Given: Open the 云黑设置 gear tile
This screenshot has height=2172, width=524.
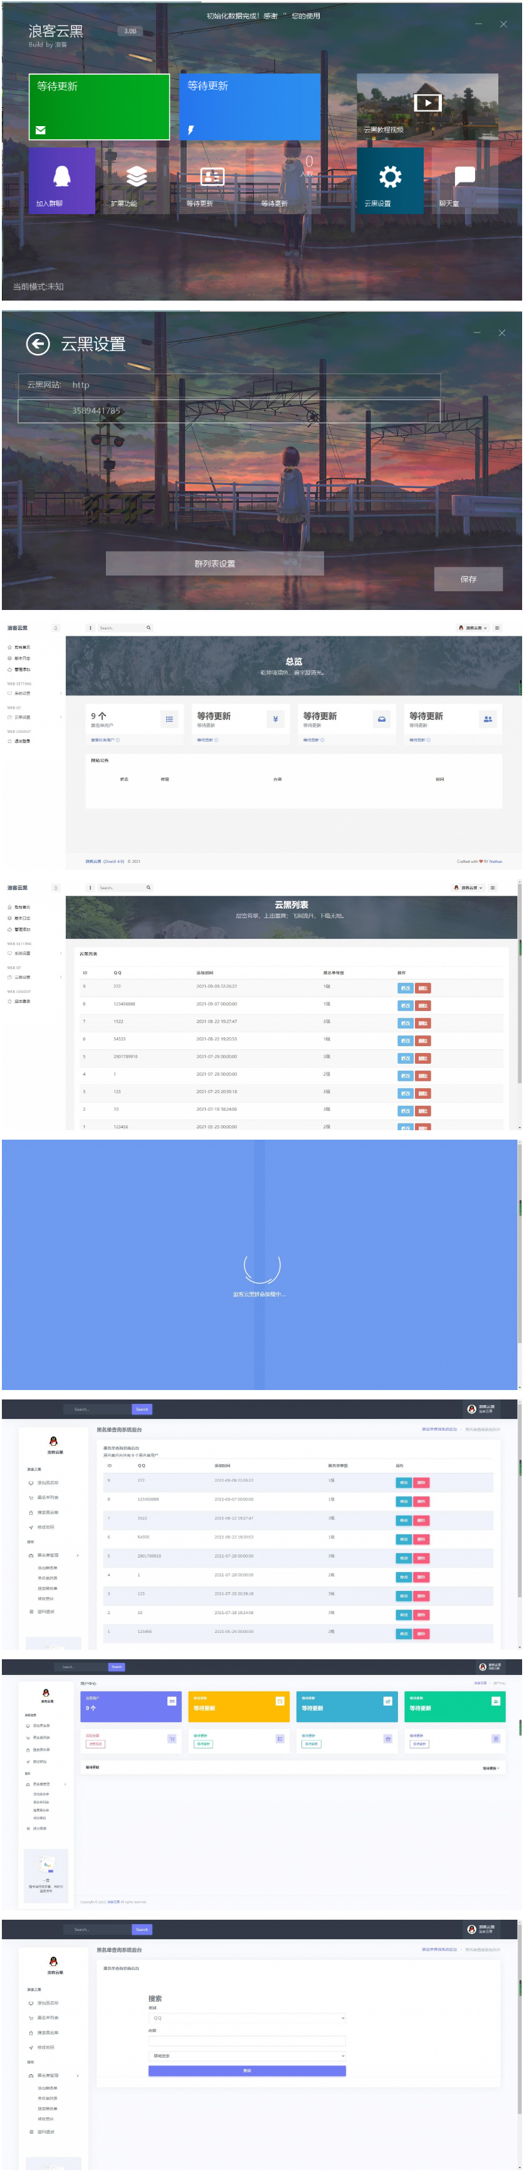Looking at the screenshot, I should pyautogui.click(x=389, y=181).
